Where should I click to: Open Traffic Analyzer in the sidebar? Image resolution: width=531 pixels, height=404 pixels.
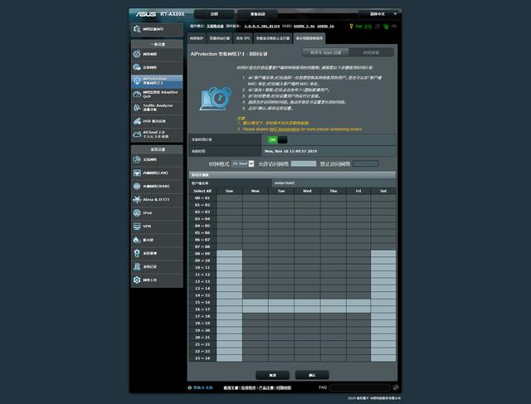coord(157,106)
